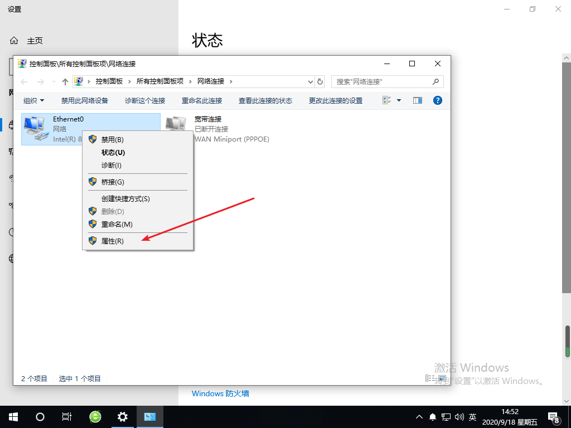Click the refresh icon beside address bar
The width and height of the screenshot is (571, 428).
pyautogui.click(x=320, y=81)
